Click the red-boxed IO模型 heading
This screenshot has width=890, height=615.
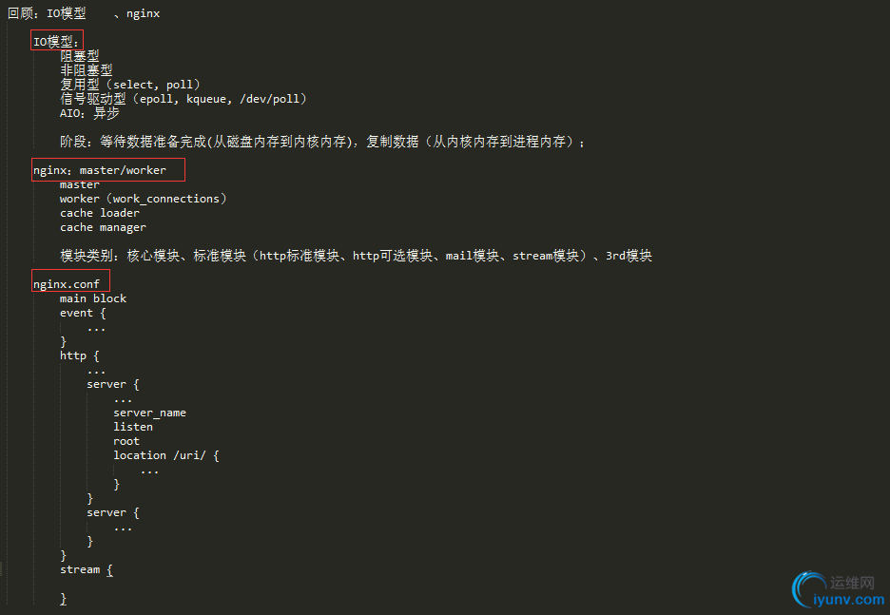pos(56,42)
